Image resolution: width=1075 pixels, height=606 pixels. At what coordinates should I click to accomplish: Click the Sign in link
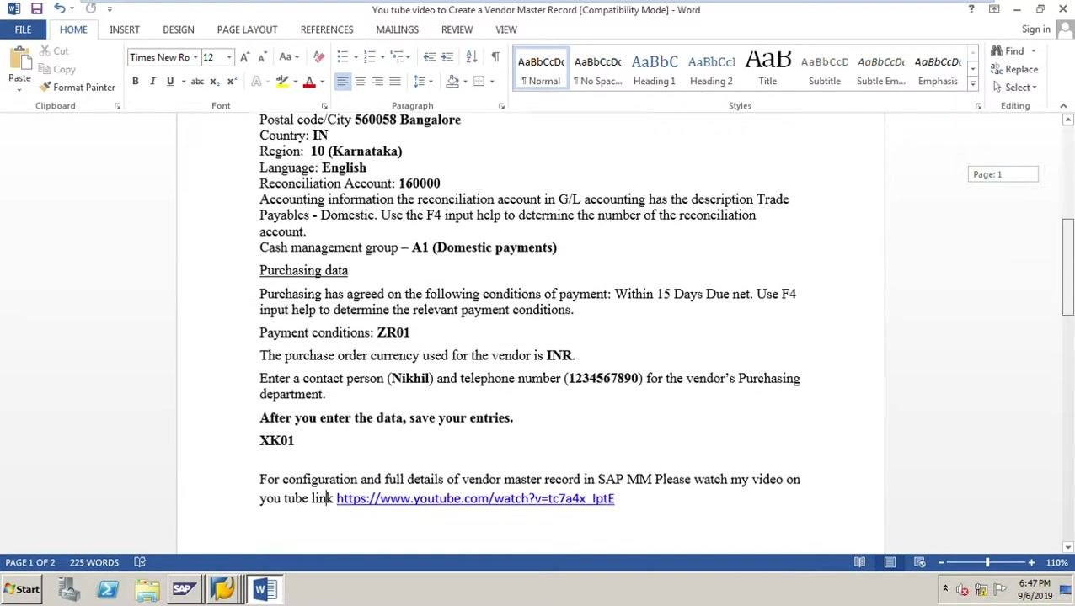(1035, 29)
